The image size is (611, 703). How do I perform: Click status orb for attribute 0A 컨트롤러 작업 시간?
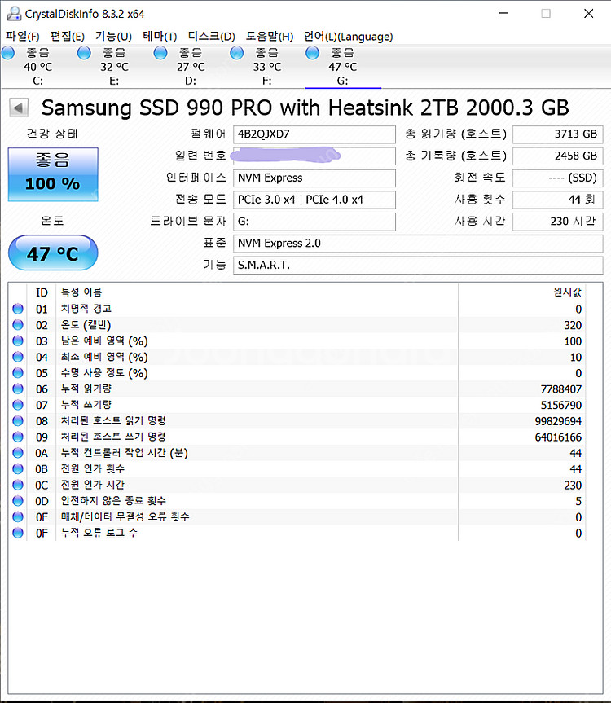point(18,453)
